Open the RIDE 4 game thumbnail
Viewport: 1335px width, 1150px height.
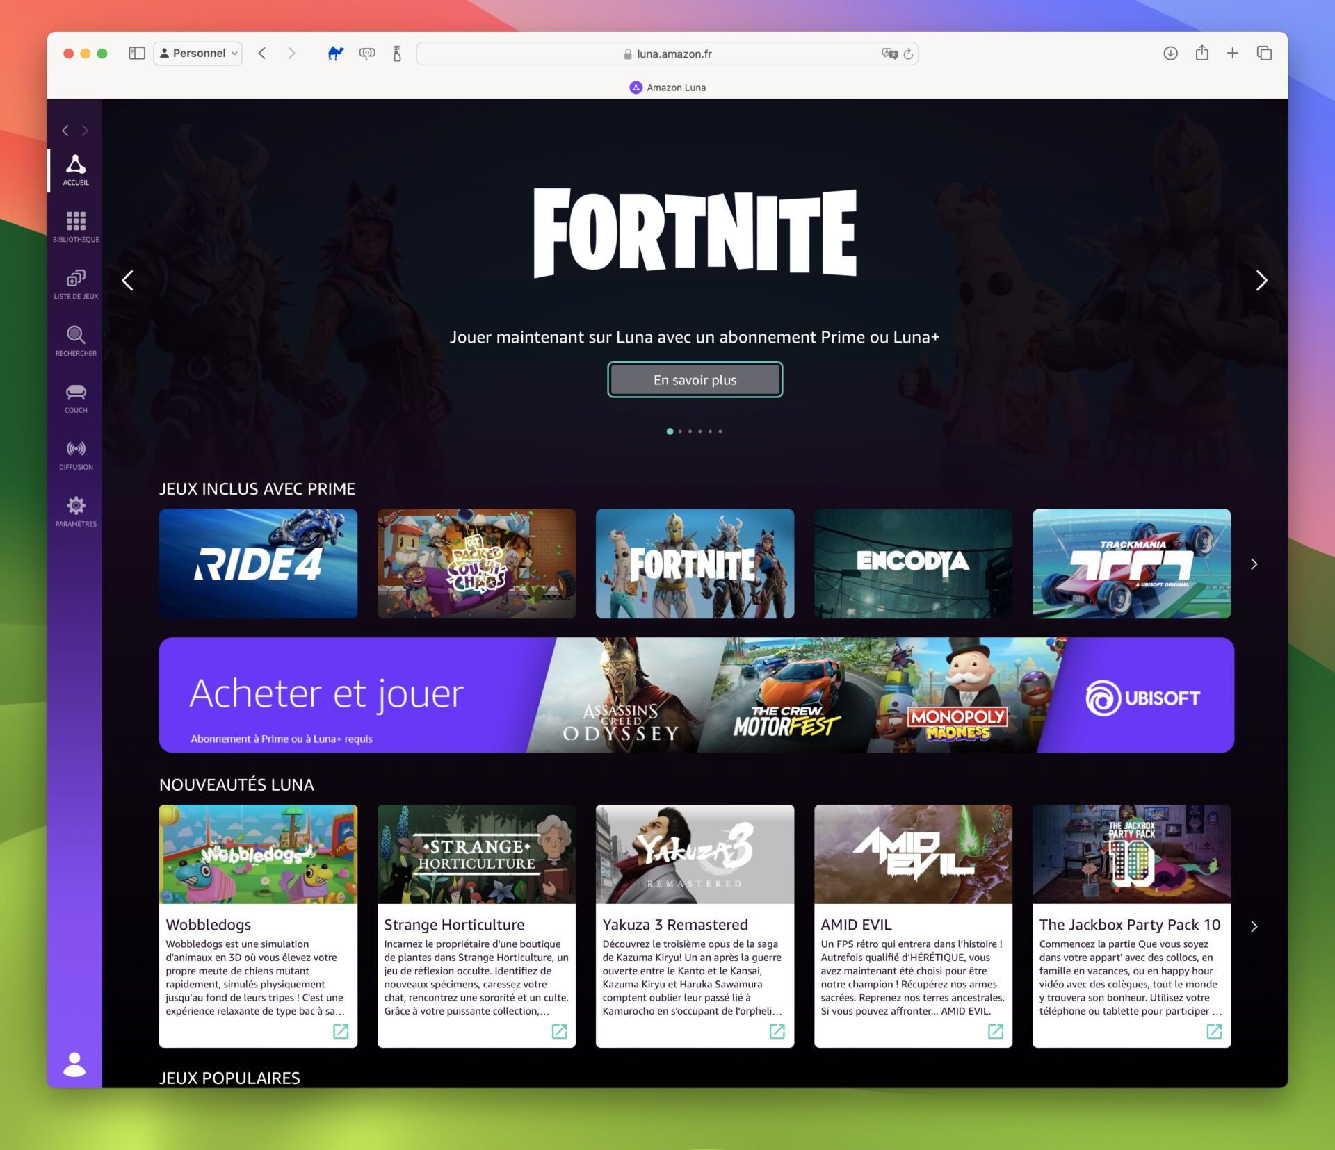pyautogui.click(x=258, y=564)
